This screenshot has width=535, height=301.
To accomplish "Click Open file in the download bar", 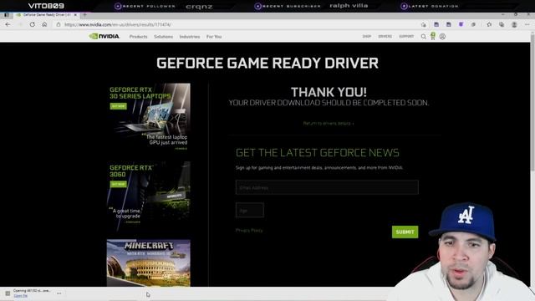I will click(20, 296).
